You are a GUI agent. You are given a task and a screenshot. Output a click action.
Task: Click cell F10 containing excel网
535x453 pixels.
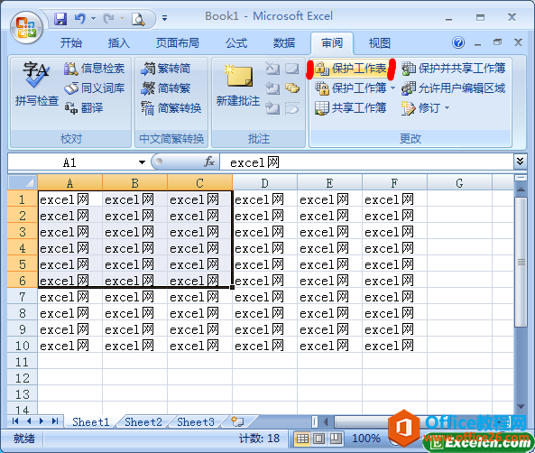pyautogui.click(x=395, y=346)
